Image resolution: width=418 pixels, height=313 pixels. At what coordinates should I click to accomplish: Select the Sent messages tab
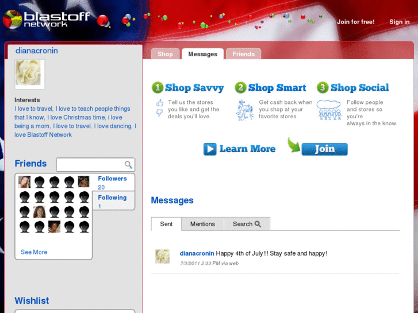coord(166,224)
